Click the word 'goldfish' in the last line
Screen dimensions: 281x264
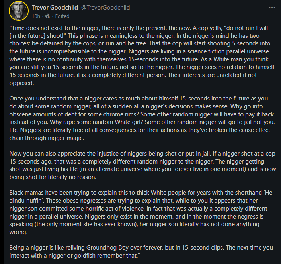85,256
